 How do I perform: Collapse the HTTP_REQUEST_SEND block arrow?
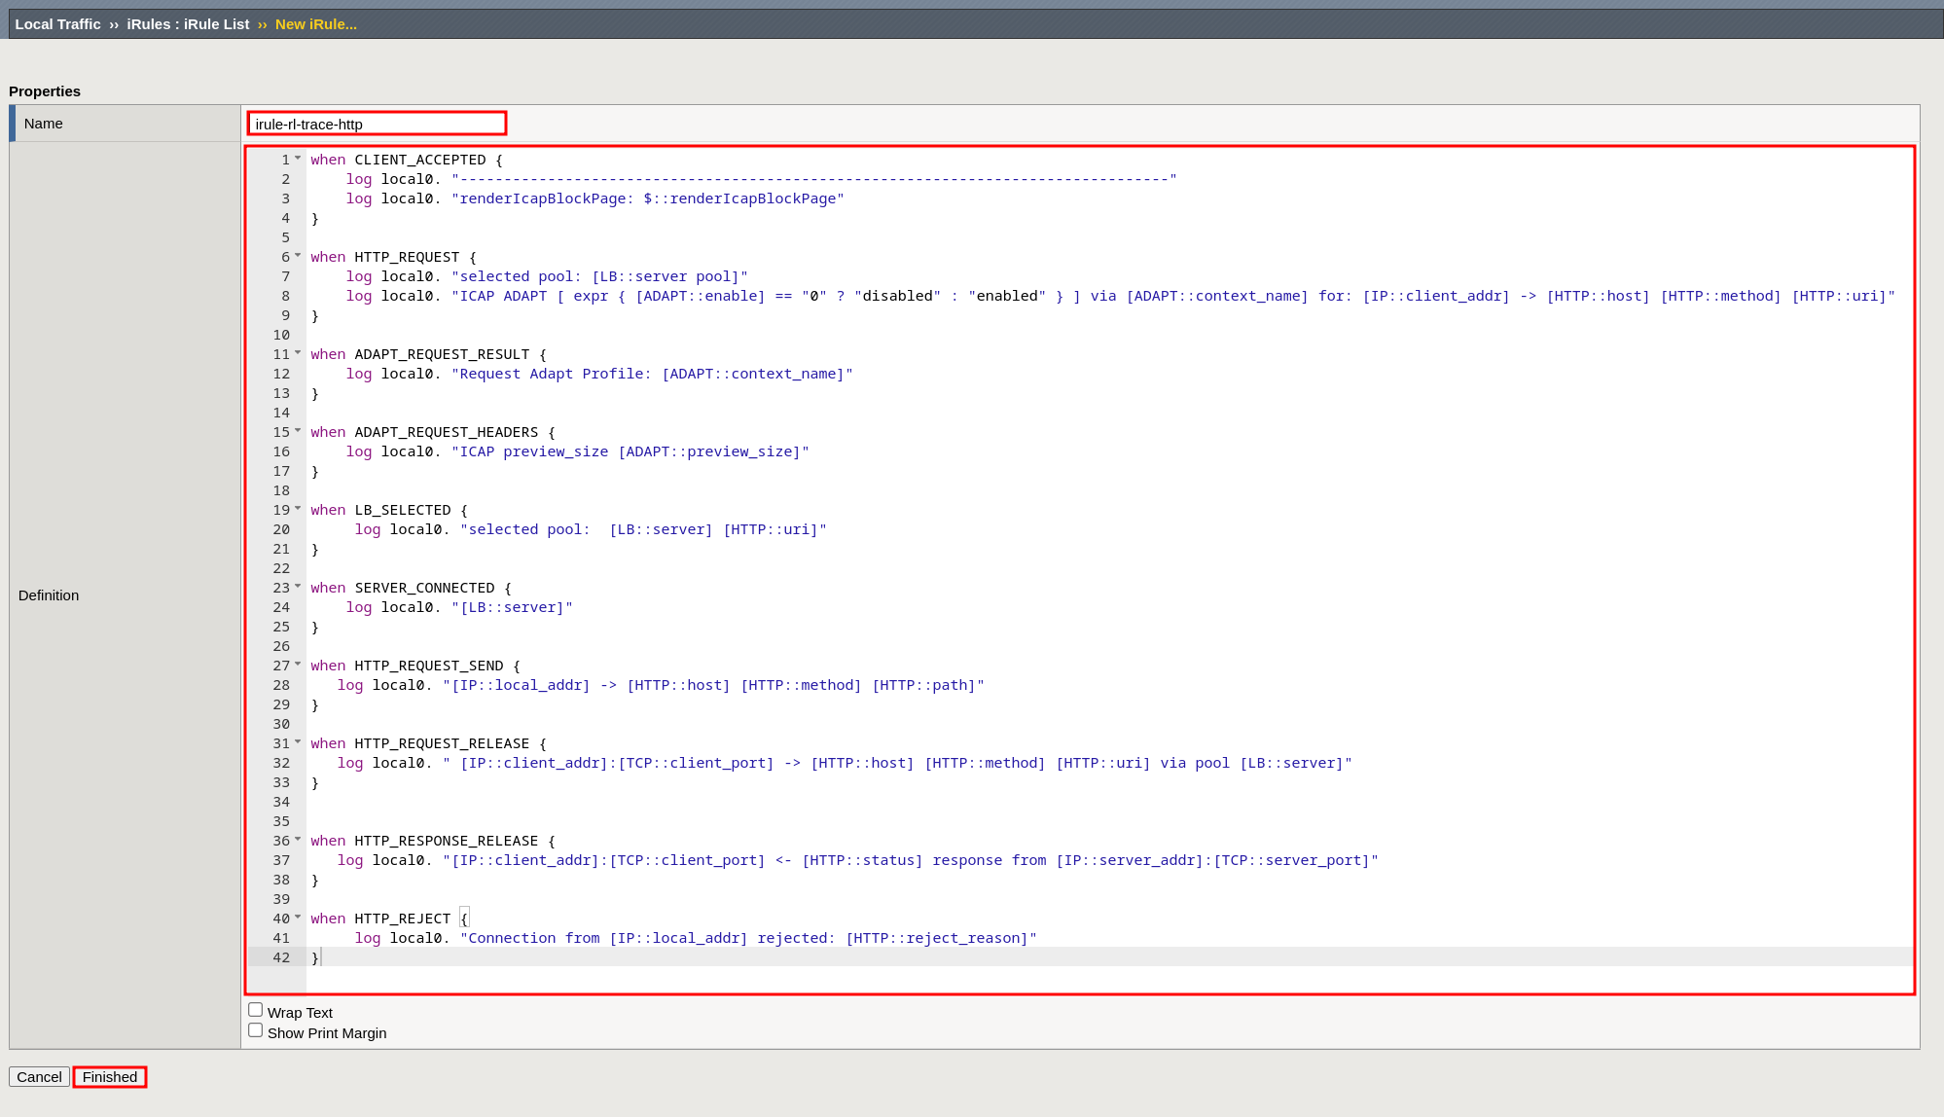tap(298, 665)
